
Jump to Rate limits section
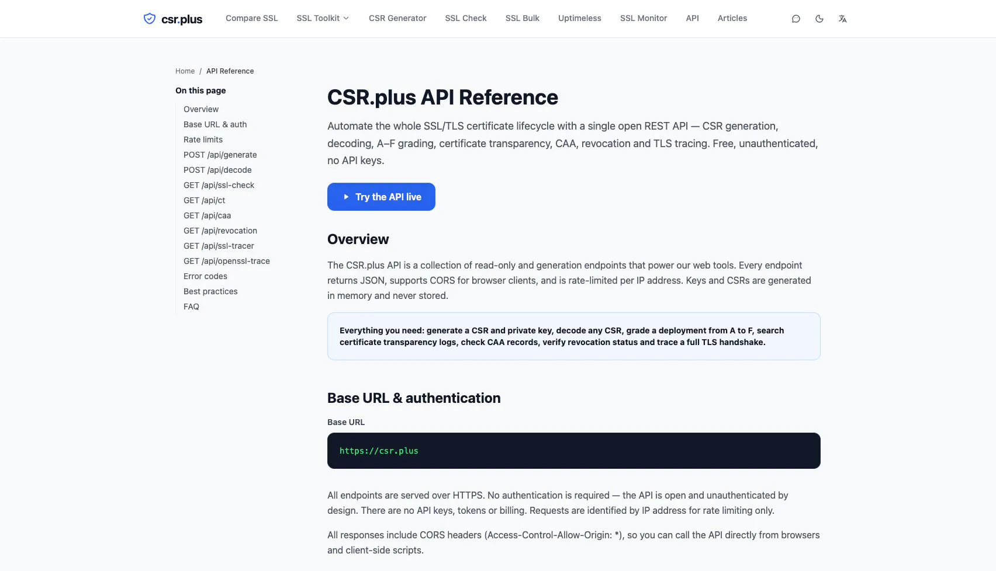tap(203, 140)
